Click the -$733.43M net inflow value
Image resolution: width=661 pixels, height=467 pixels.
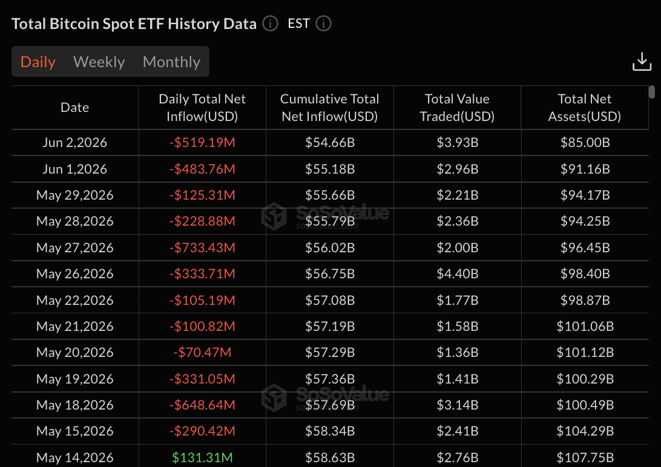[202, 247]
